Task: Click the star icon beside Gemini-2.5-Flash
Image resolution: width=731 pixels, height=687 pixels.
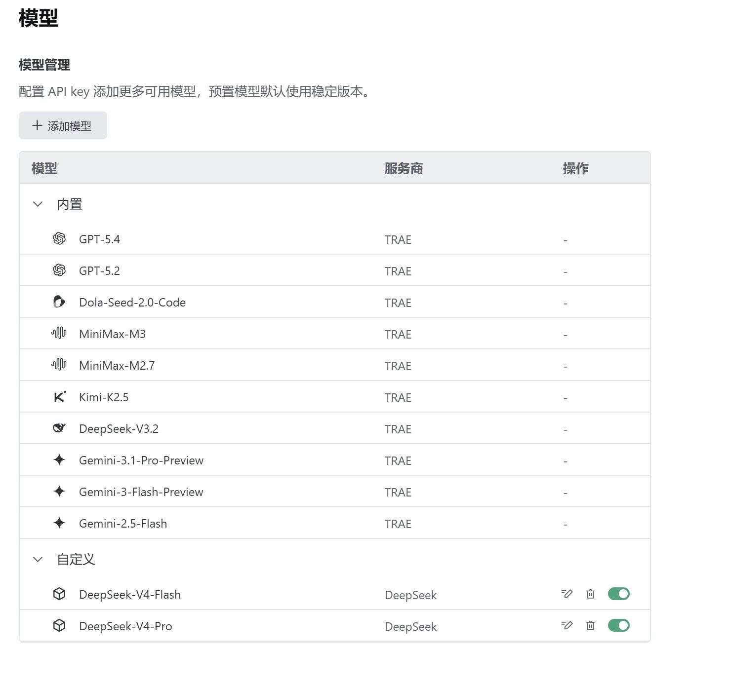Action: pyautogui.click(x=59, y=523)
